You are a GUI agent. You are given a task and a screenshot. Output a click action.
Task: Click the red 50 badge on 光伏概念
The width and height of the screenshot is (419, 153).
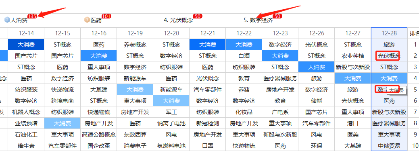click(x=198, y=16)
